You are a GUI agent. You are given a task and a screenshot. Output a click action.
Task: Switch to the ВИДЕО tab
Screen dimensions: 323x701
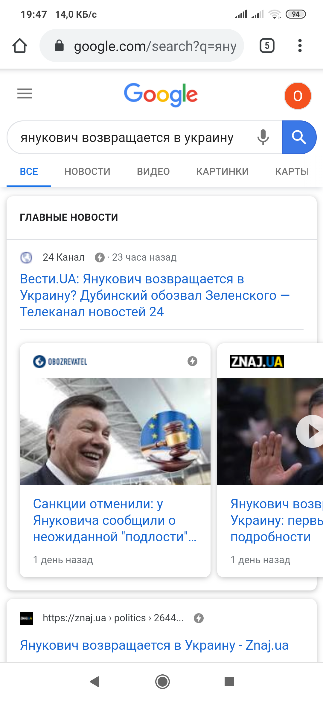point(153,172)
